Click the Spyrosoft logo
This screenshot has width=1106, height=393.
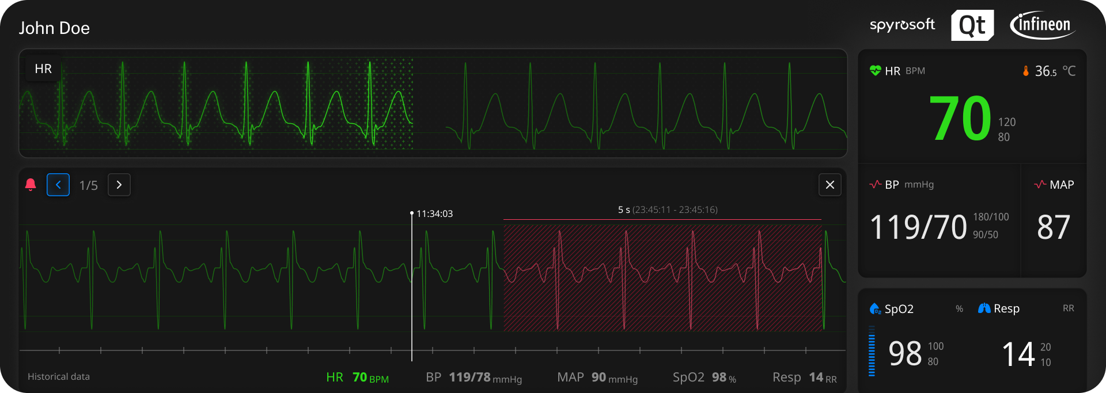pyautogui.click(x=902, y=25)
